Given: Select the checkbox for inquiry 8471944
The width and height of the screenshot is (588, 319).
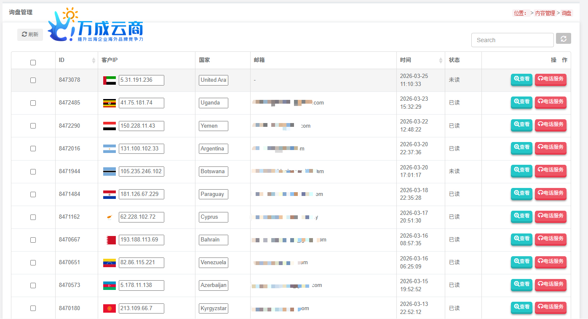Looking at the screenshot, I should 33,172.
